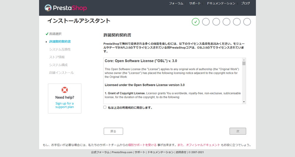Click Licensed under the Open Software License text

pos(145,85)
